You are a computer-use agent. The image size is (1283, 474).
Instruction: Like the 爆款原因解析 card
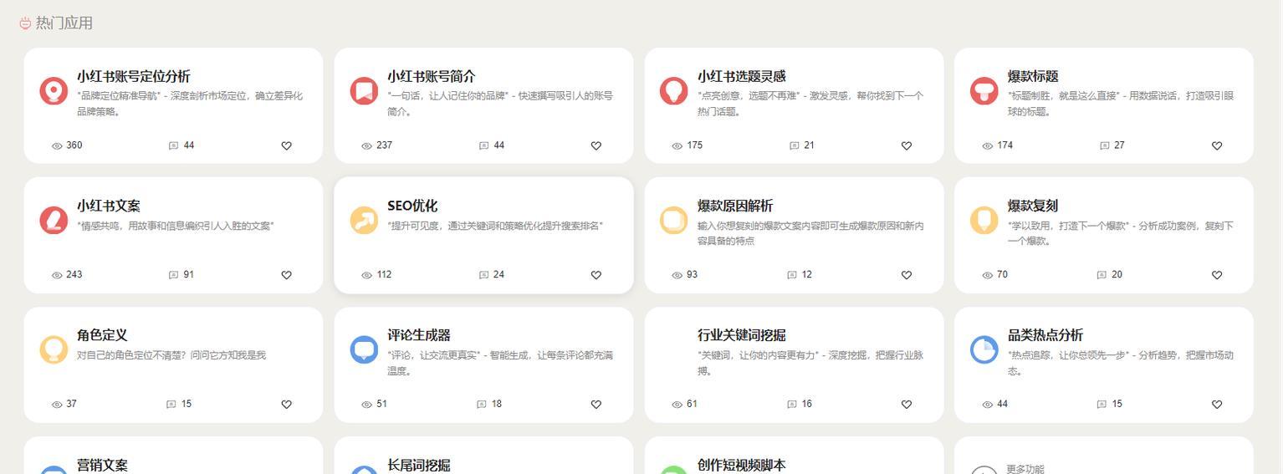click(907, 275)
